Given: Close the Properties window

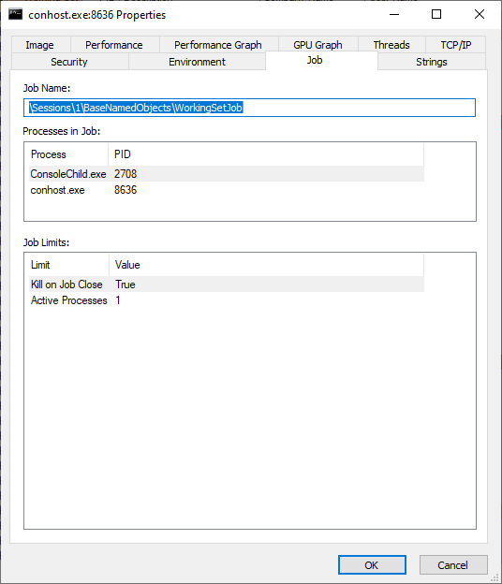Looking at the screenshot, I should 480,15.
